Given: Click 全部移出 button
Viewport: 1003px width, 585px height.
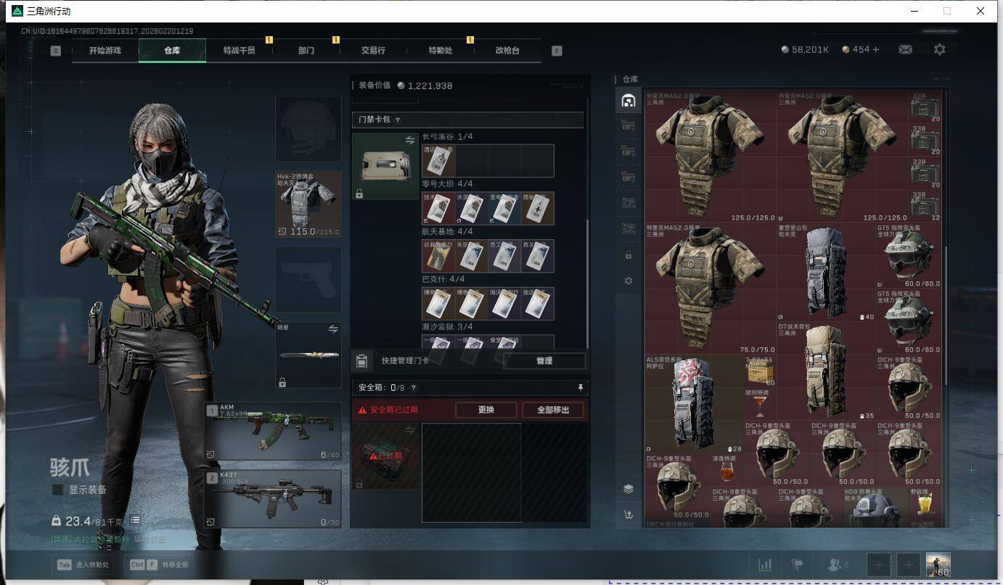Looking at the screenshot, I should [553, 410].
